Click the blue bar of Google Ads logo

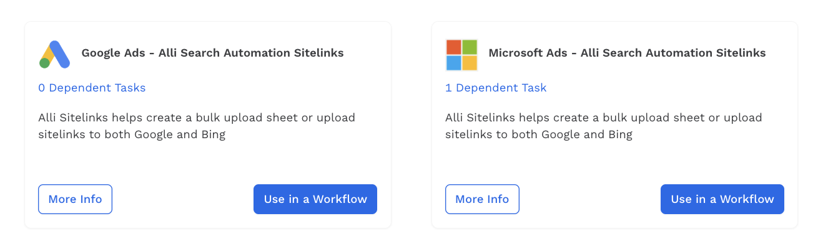61,54
